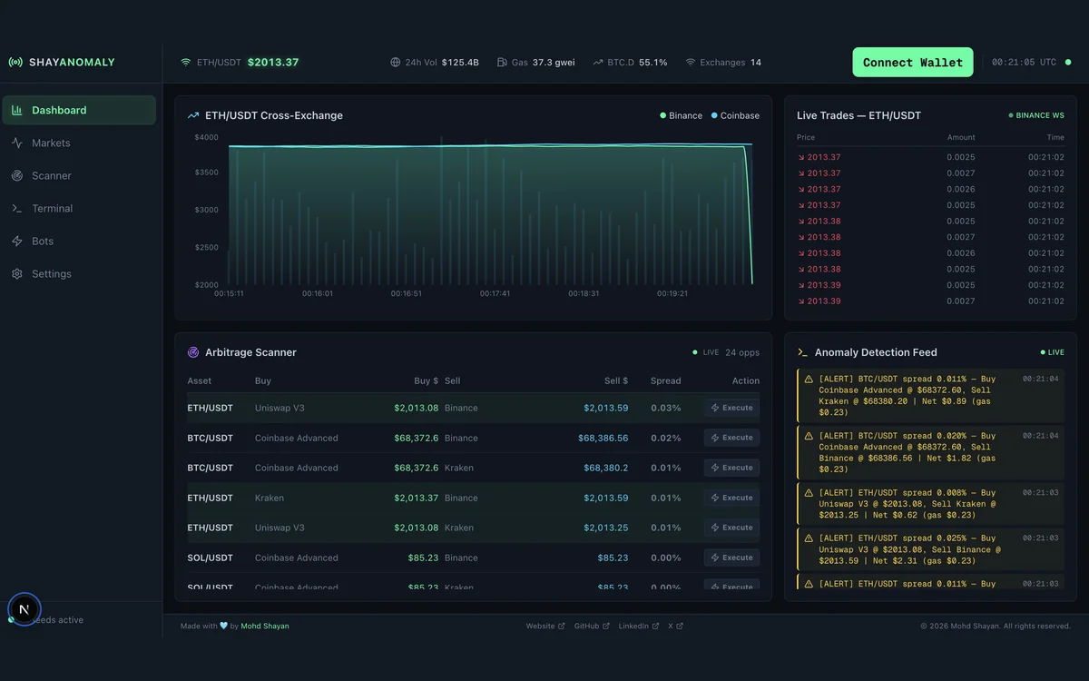Click the external link icon beside GitHub
The height and width of the screenshot is (681, 1089).
pyautogui.click(x=606, y=626)
